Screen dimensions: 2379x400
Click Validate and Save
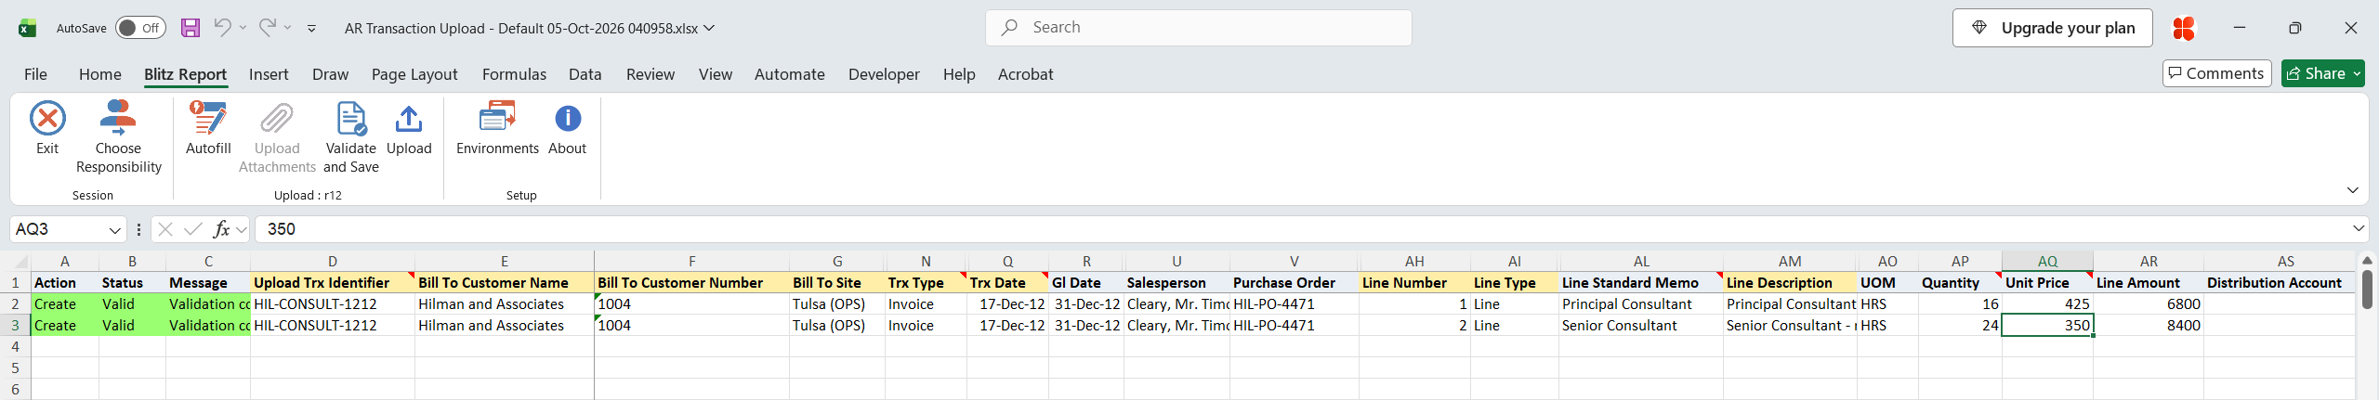tap(351, 137)
